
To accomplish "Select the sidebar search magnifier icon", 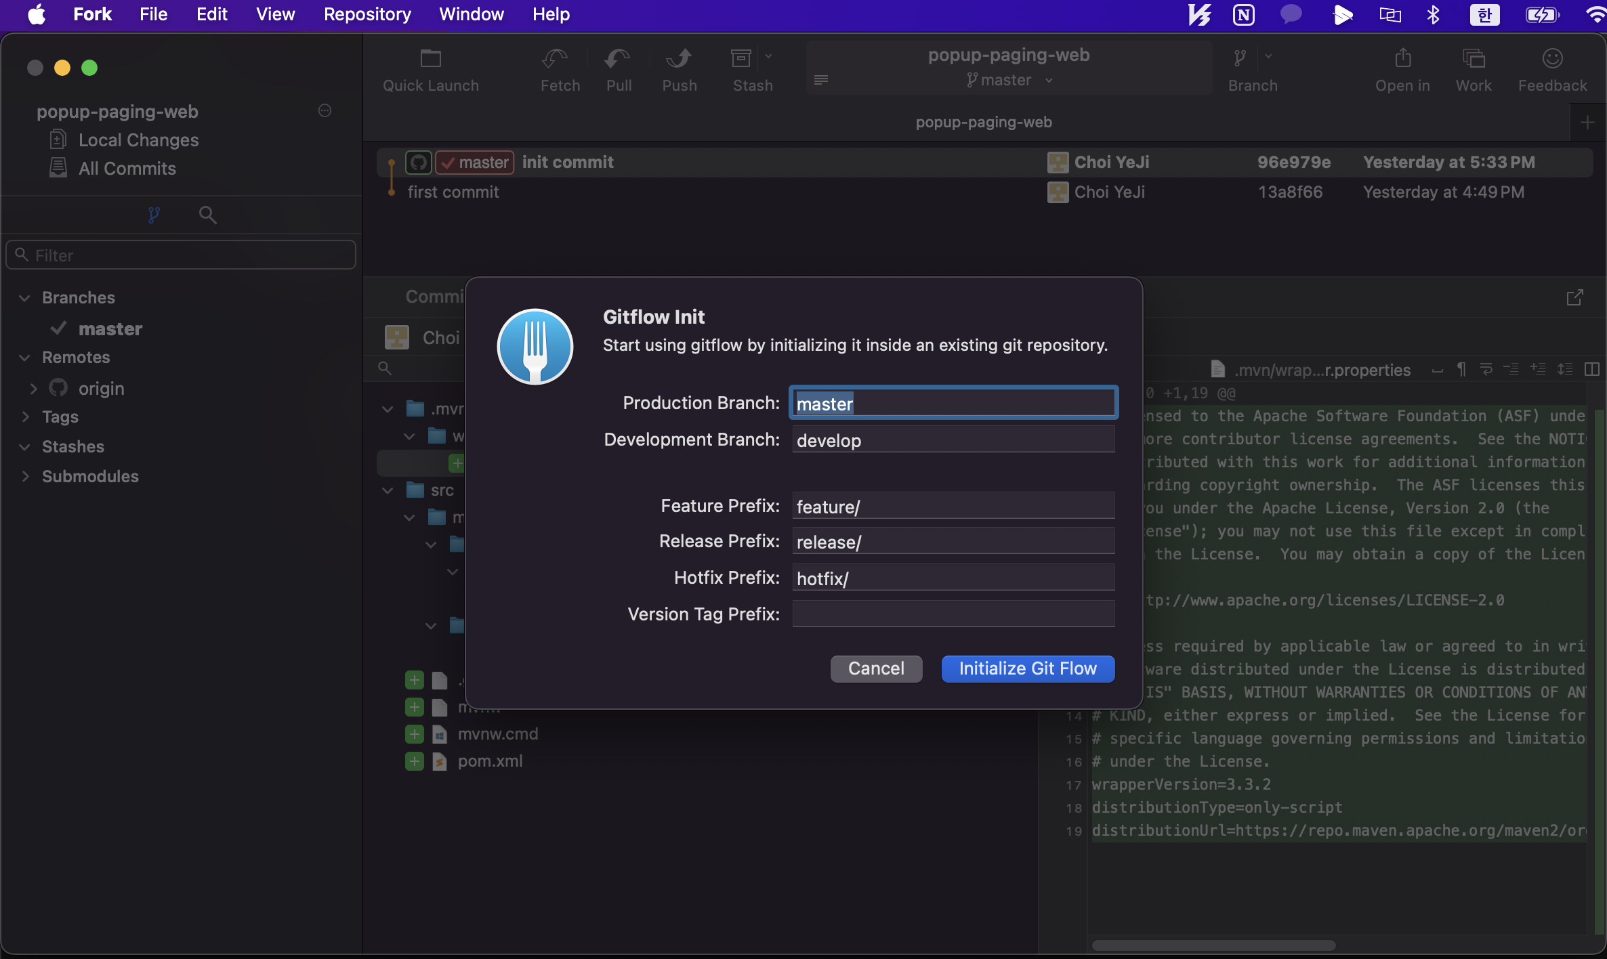I will [x=207, y=215].
